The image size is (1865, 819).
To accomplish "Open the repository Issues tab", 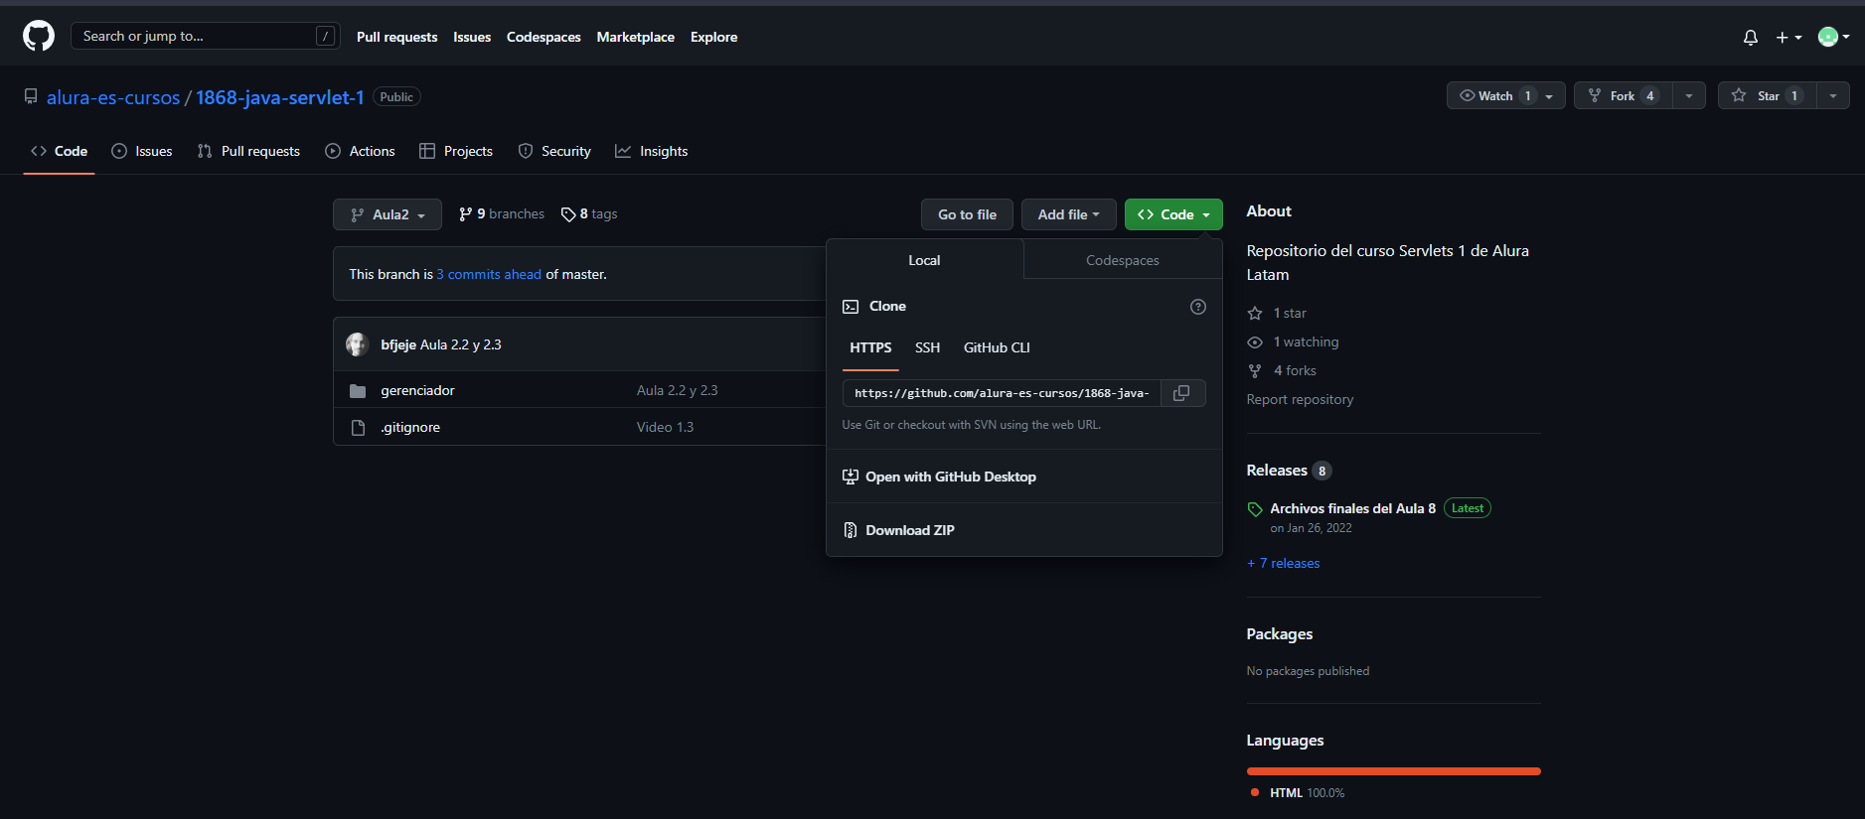I will (142, 151).
